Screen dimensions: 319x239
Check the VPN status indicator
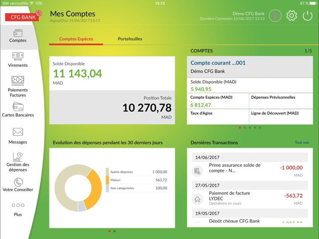[x=39, y=3]
